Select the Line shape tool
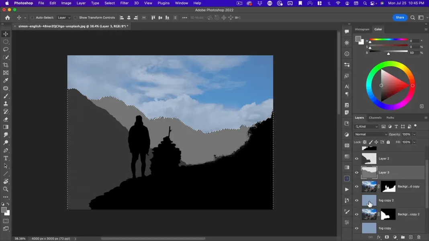Image resolution: width=429 pixels, height=241 pixels. point(6,174)
